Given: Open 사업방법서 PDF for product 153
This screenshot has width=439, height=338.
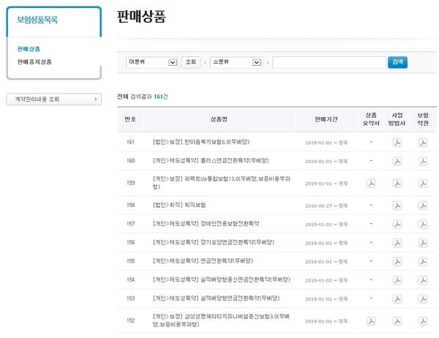Looking at the screenshot, I should pos(397,298).
